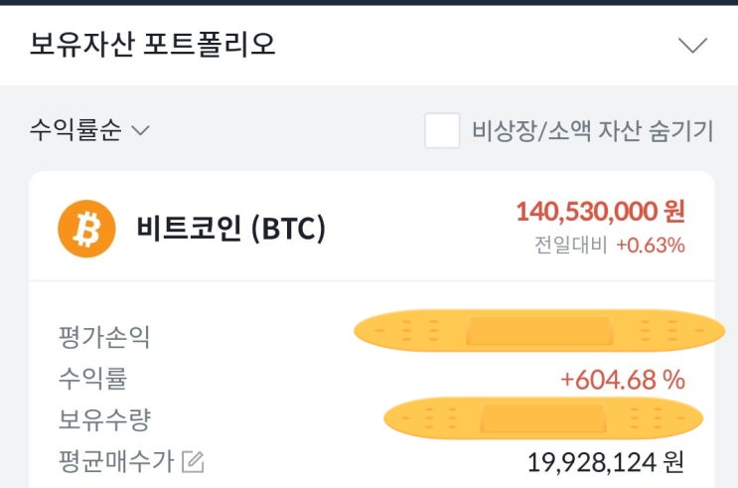Screen dimensions: 738x488
Task: Click the hidden 보유수량 value sticker
Action: coord(543,418)
